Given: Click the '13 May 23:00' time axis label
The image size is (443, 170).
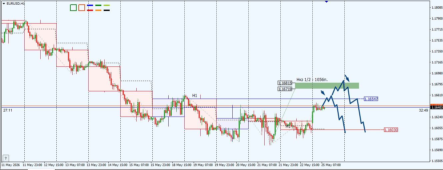Looking at the screenshot, I should point(97,165).
